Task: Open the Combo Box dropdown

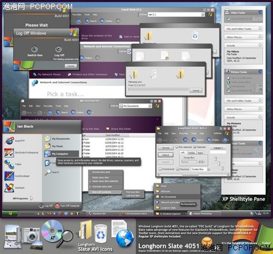Action: [208, 169]
